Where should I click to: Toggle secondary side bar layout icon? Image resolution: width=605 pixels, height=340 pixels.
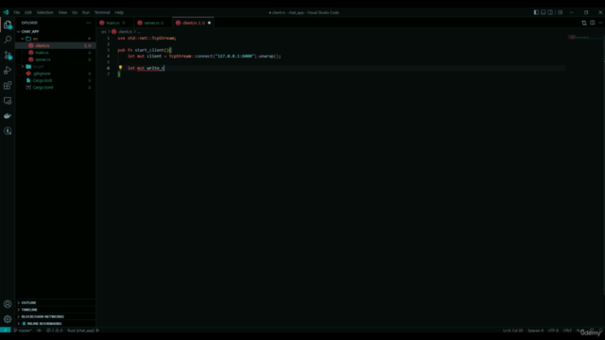550,12
